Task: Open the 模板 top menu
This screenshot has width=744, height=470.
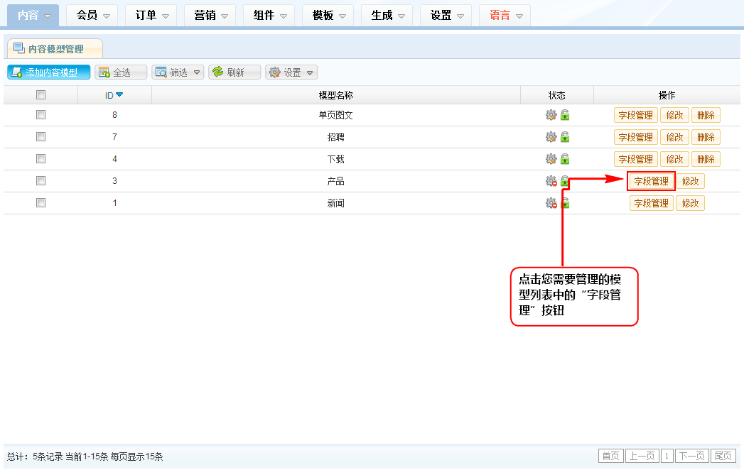Action: click(329, 15)
